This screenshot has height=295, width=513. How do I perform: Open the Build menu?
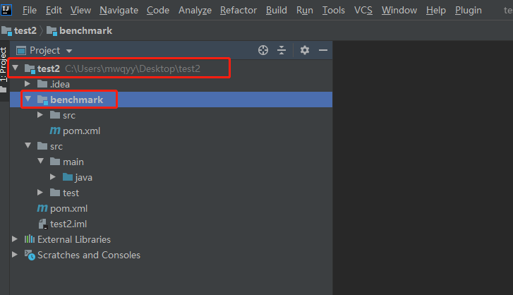(276, 10)
